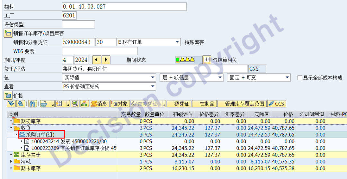The height and width of the screenshot is (179, 347).
Task: Click the 管理库存覆盖范围 button
Action: click(x=242, y=103)
